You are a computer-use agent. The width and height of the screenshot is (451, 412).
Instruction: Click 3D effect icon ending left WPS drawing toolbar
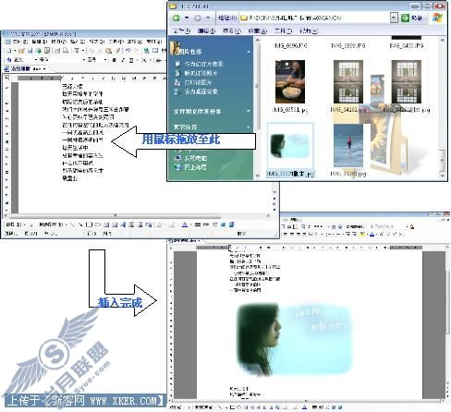232,224
